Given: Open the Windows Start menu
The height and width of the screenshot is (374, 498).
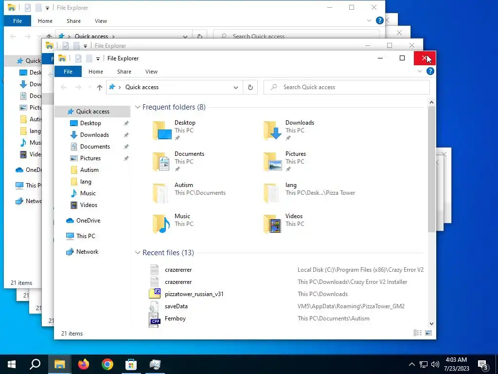Looking at the screenshot, I should click(x=12, y=364).
